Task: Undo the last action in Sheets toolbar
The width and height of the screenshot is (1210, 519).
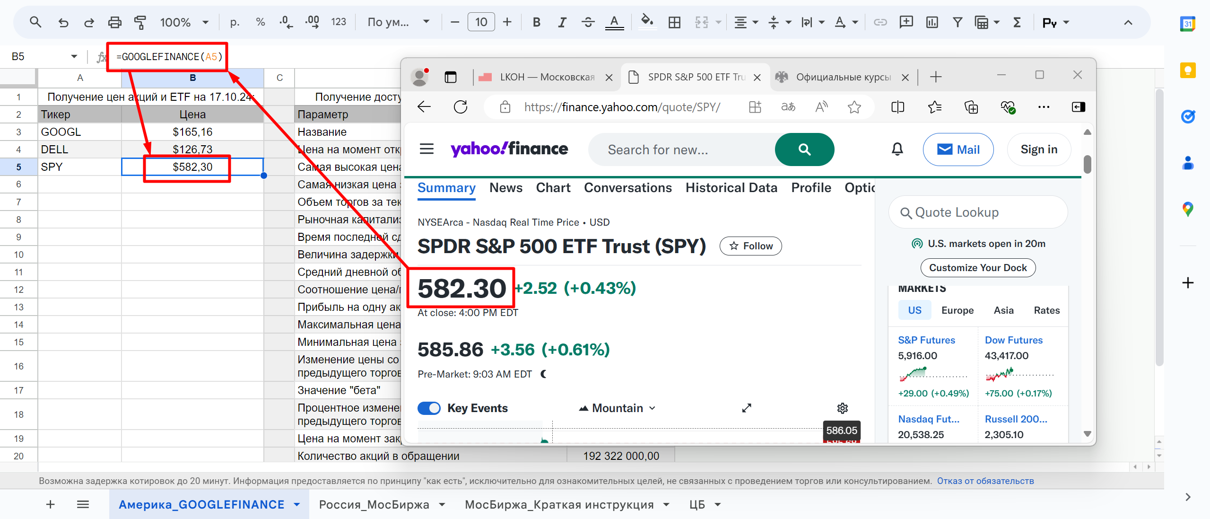Action: [x=63, y=22]
